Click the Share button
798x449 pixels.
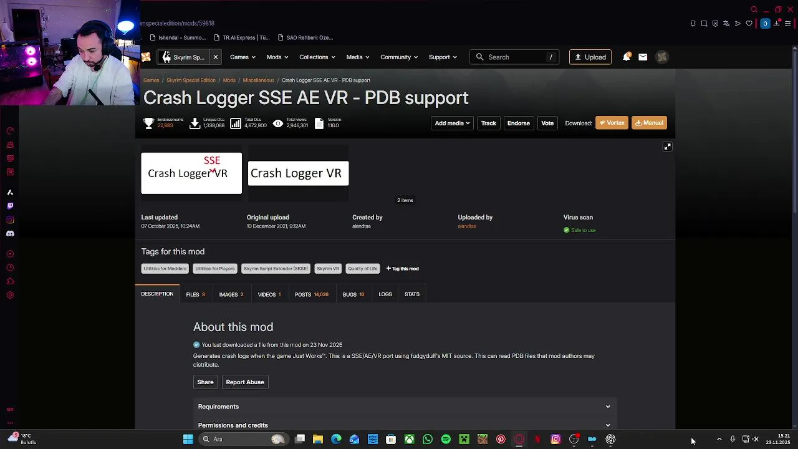[205, 382]
